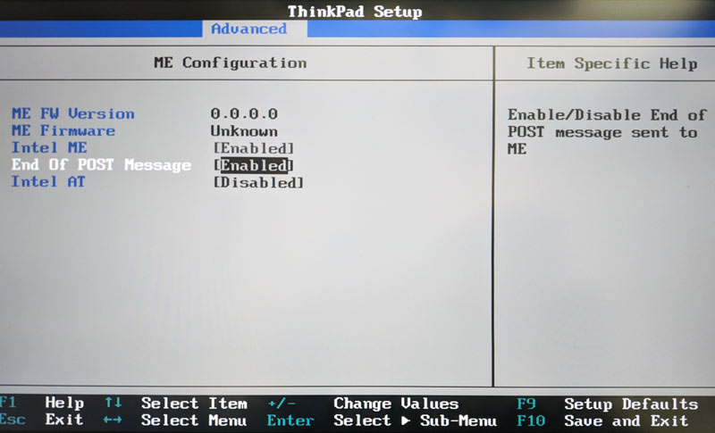Click the ME FW Version label
The height and width of the screenshot is (433, 715).
point(73,113)
